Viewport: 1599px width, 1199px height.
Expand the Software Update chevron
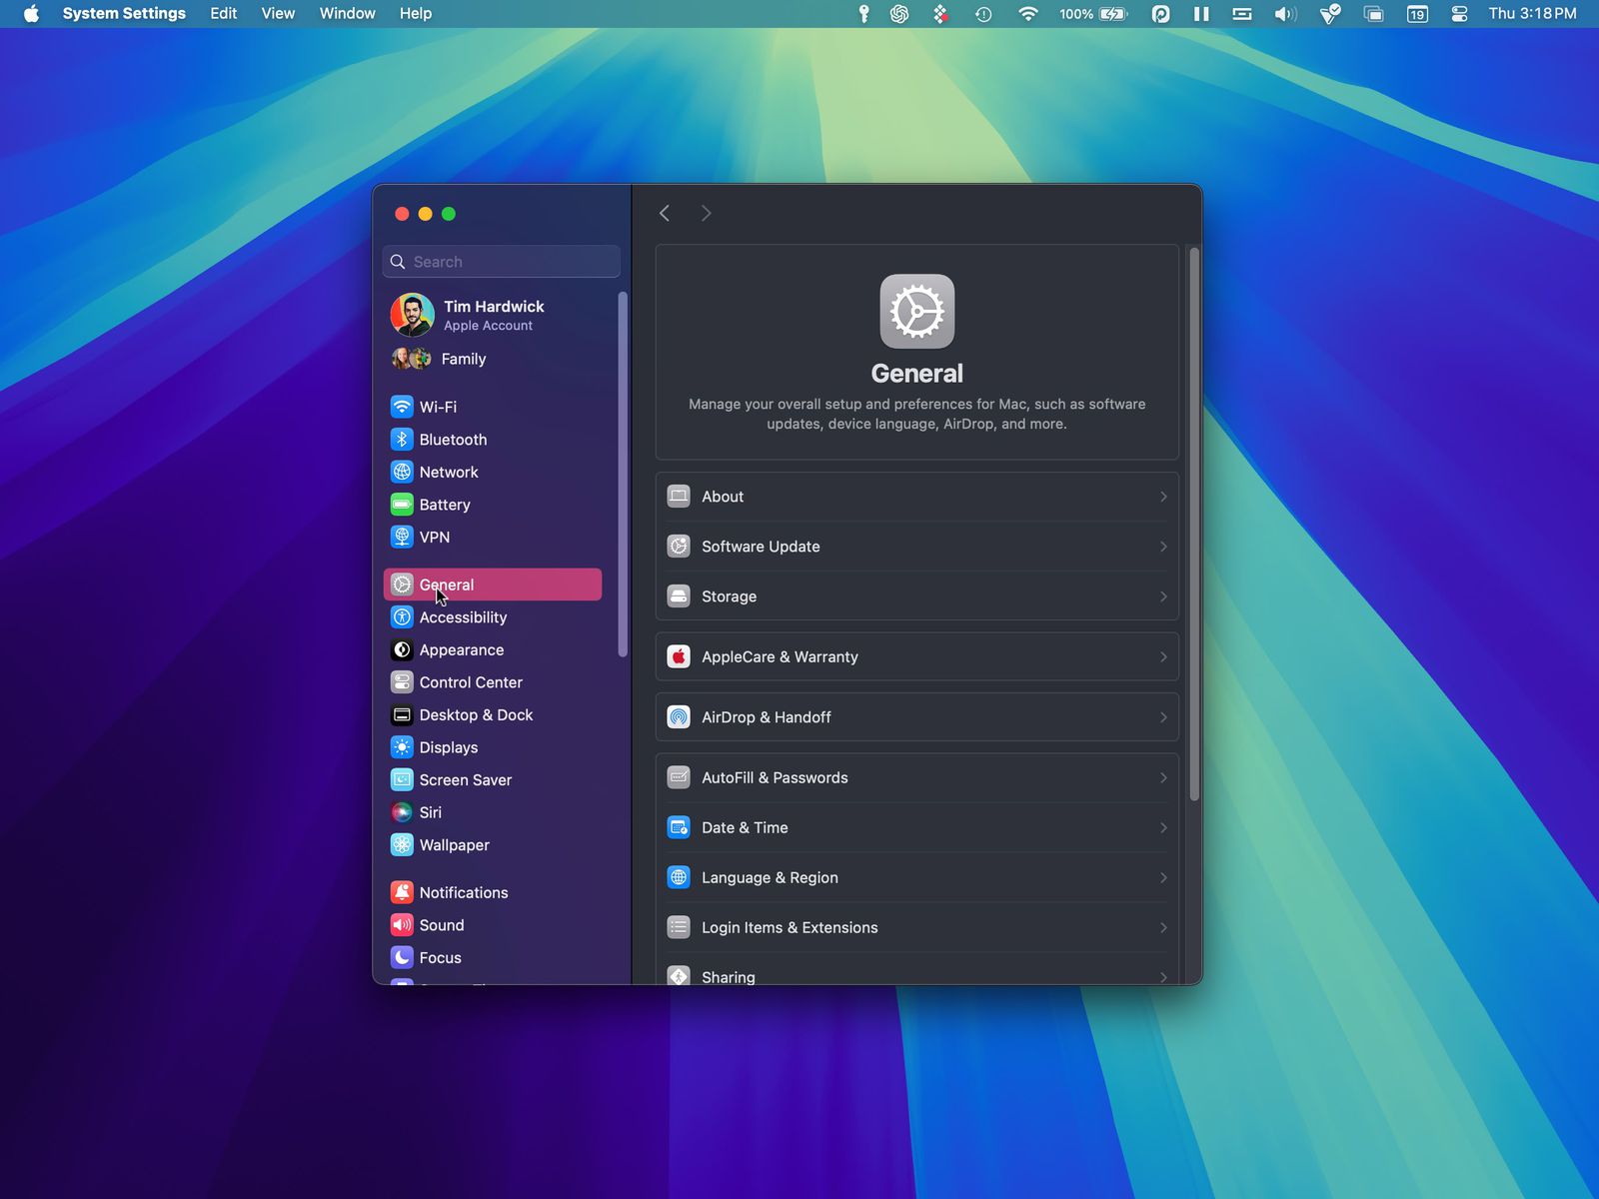(1163, 547)
